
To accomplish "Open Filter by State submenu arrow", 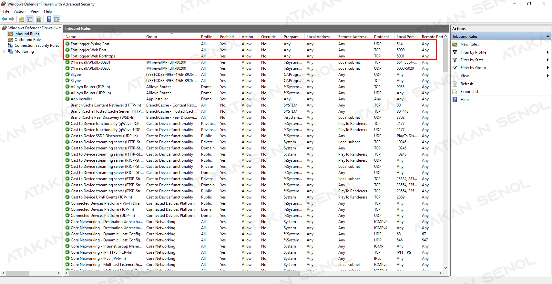I will pyautogui.click(x=548, y=60).
